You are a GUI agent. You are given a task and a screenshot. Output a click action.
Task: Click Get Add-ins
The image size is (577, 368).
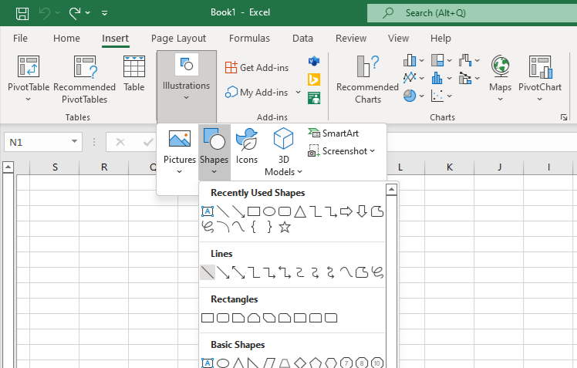257,68
